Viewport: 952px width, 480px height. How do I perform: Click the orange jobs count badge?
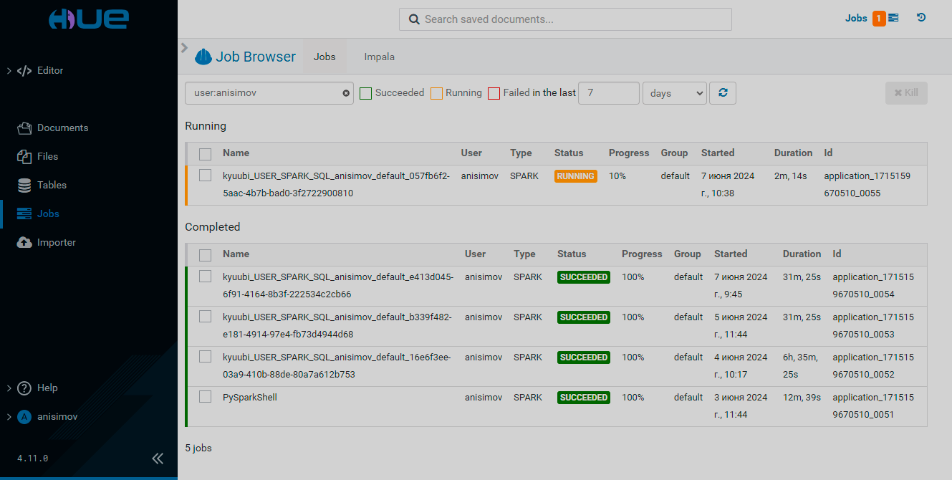pos(879,19)
